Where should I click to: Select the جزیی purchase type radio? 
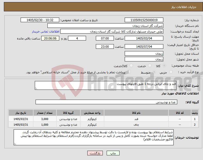pyautogui.click(x=171, y=72)
